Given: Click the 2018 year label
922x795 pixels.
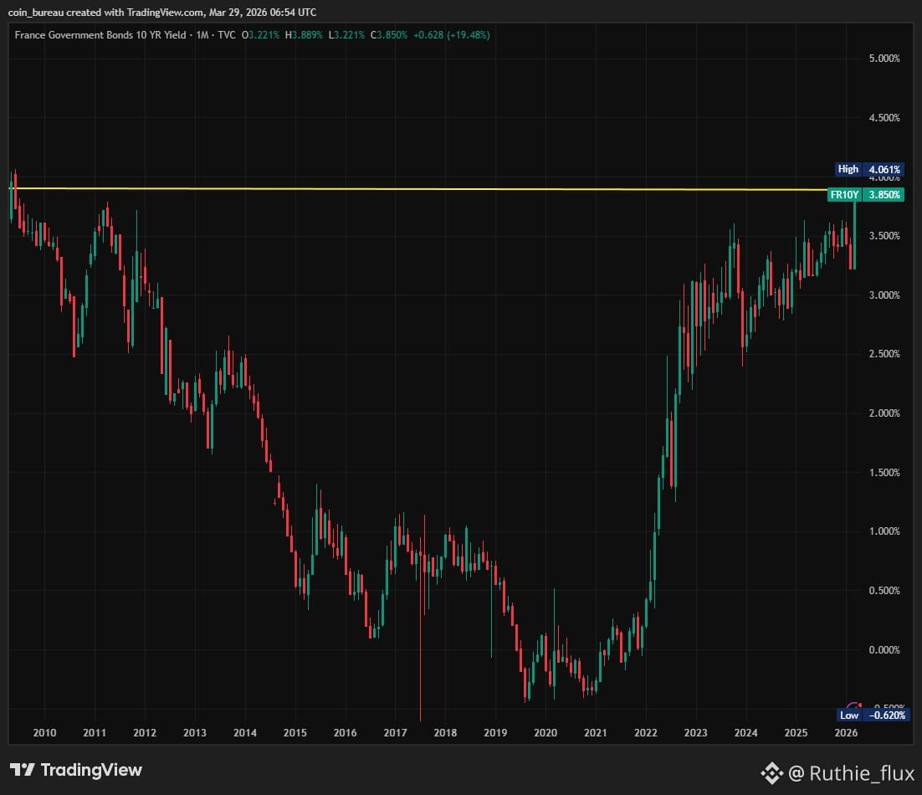Looking at the screenshot, I should click(445, 733).
